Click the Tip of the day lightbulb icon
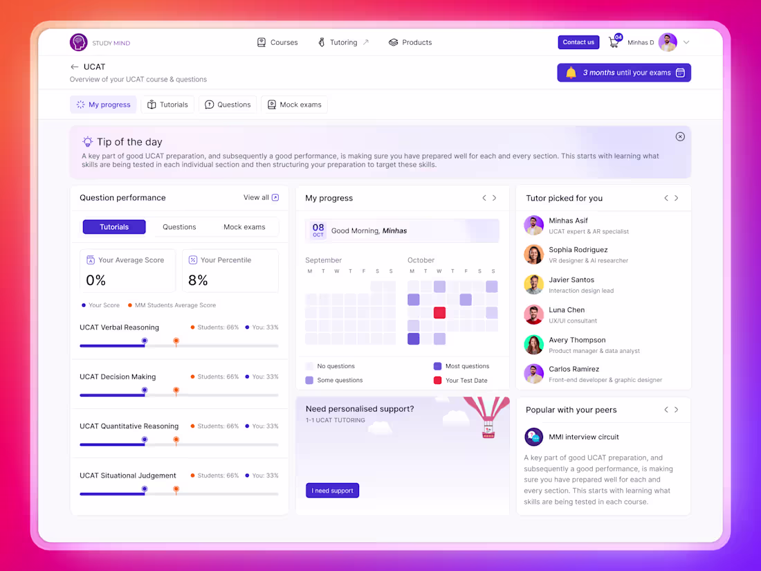Image resolution: width=761 pixels, height=571 pixels. 87,141
